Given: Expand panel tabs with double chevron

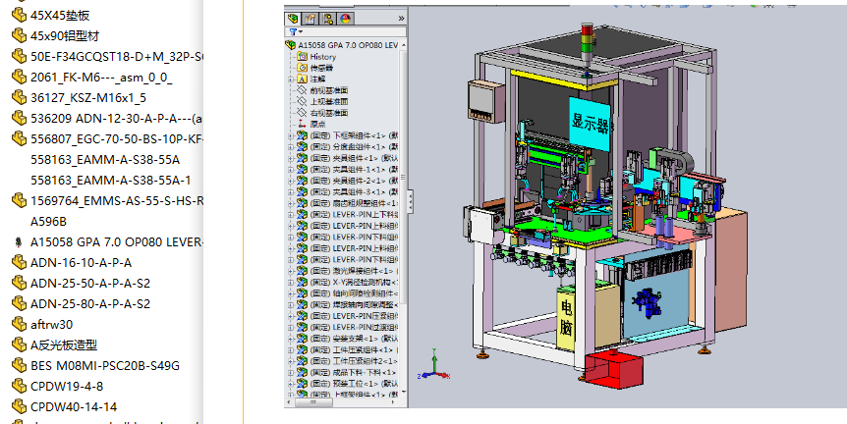Looking at the screenshot, I should (400, 18).
